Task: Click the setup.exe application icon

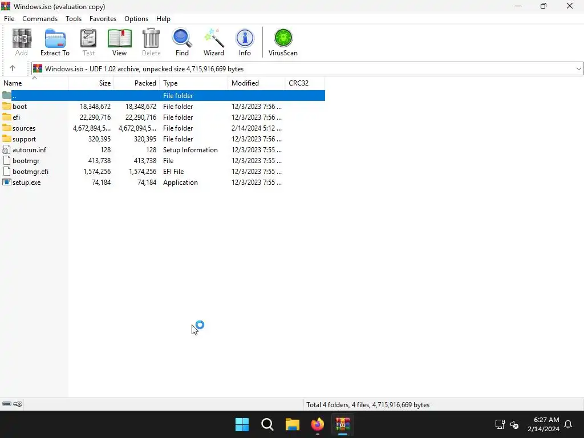Action: point(7,182)
